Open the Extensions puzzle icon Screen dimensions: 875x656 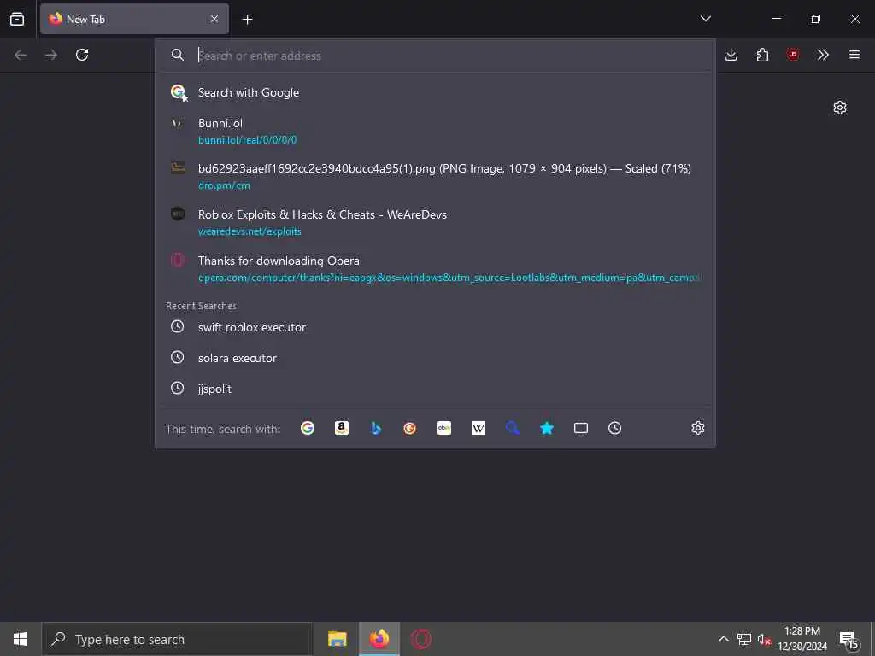point(762,55)
